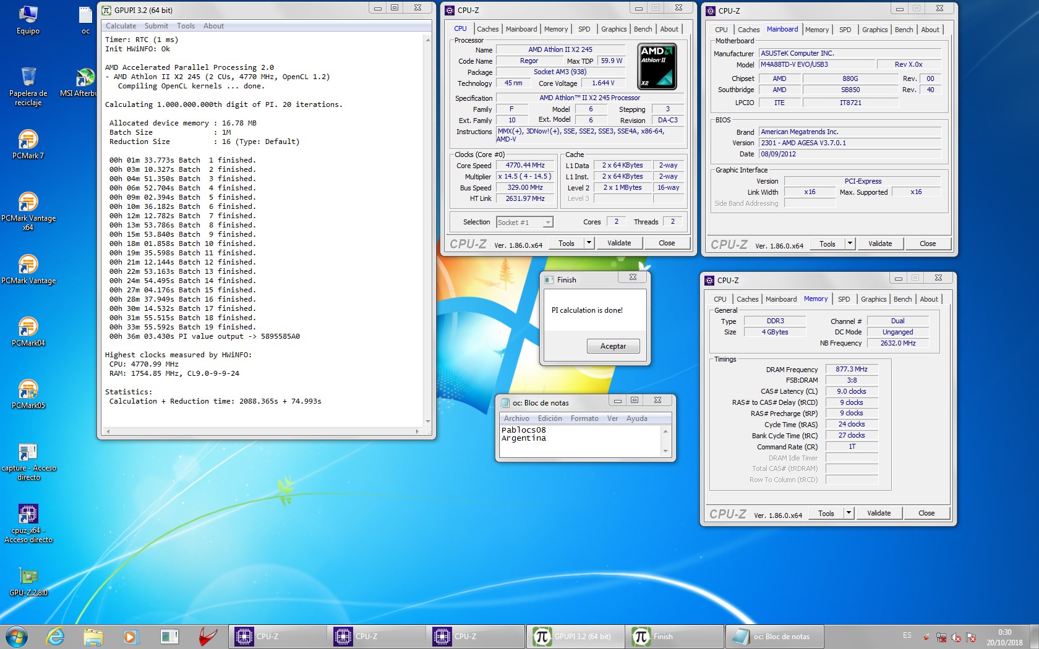
Task: Click BIOS date 08/09/2012 field
Action: pos(849,154)
